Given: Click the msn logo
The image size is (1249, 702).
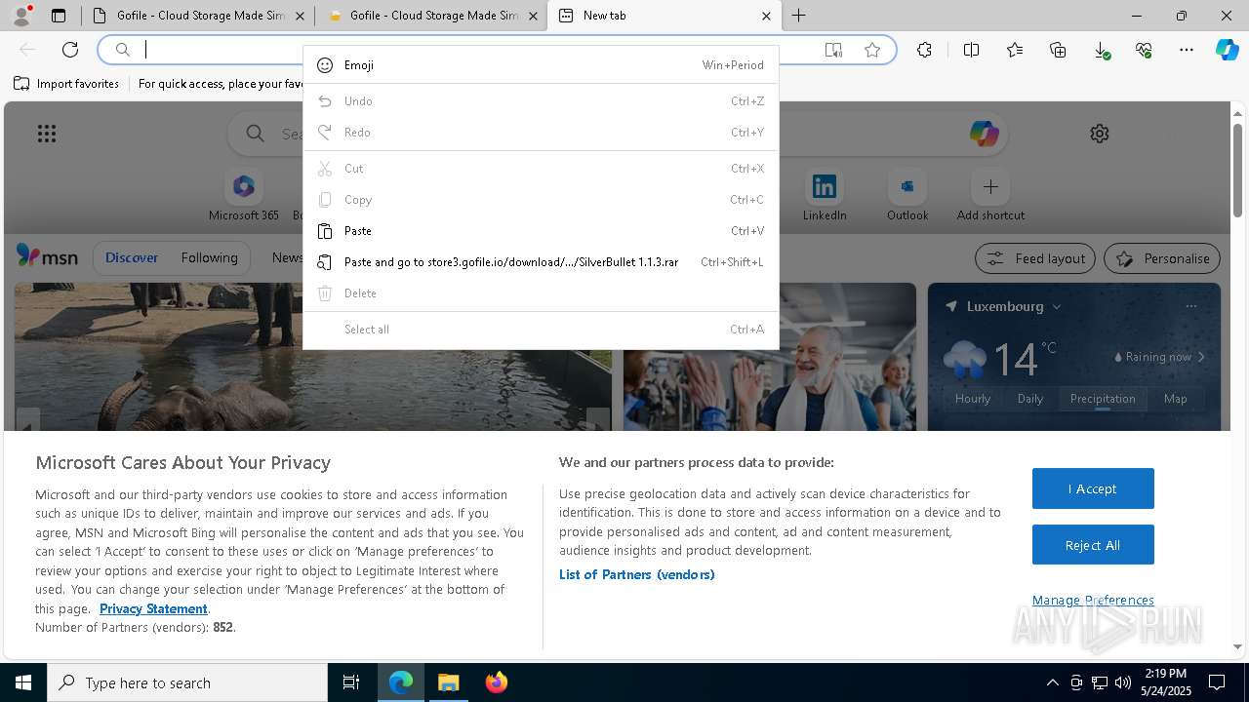Looking at the screenshot, I should 47,256.
